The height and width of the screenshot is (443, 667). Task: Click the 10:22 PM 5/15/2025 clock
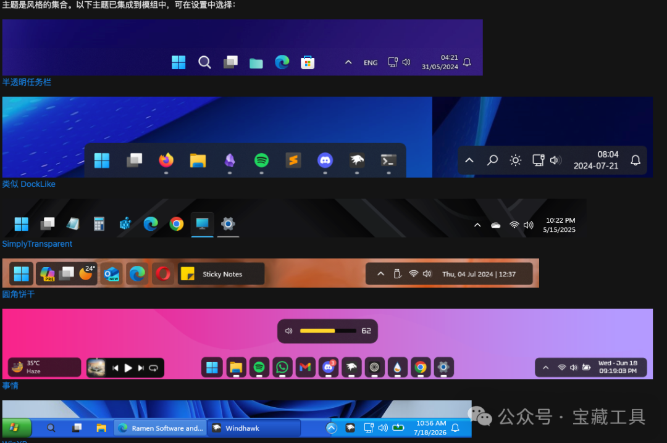click(560, 225)
